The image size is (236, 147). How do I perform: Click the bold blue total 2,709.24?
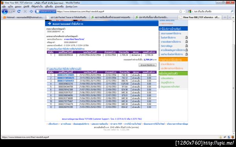click(x=148, y=60)
